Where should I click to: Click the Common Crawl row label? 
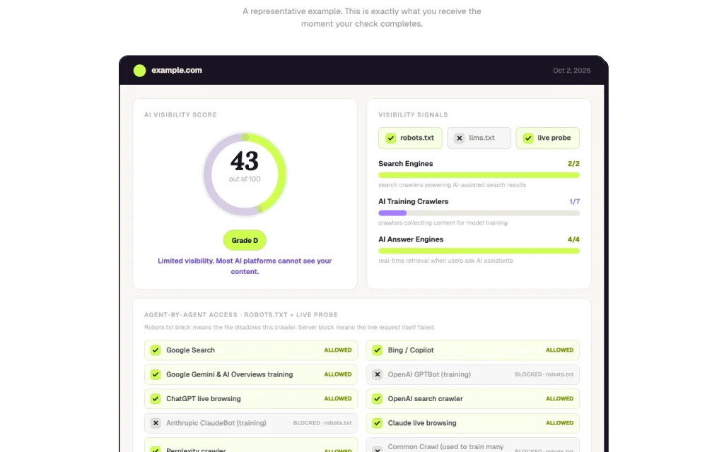(445, 447)
